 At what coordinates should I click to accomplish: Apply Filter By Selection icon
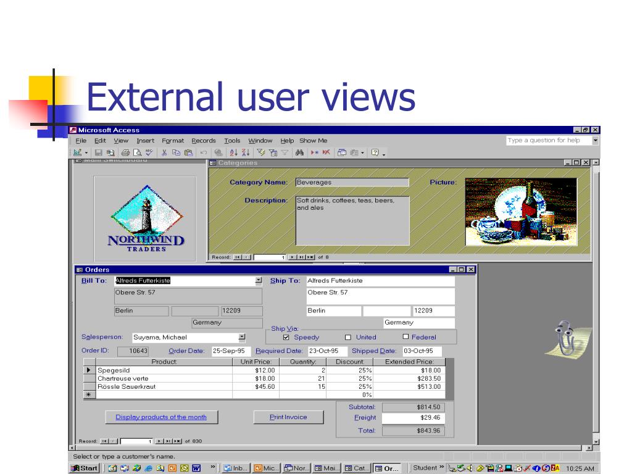[x=261, y=153]
